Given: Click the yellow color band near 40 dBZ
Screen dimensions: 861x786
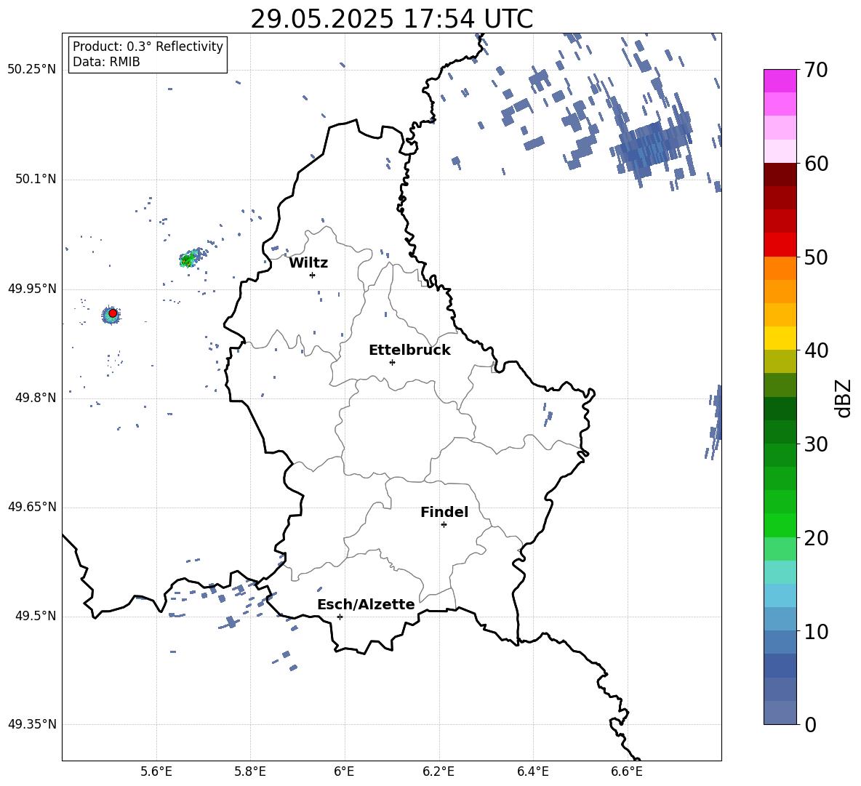Looking at the screenshot, I should point(780,338).
